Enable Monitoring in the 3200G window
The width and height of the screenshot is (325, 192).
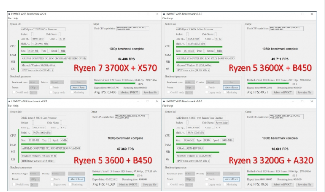[225, 184]
